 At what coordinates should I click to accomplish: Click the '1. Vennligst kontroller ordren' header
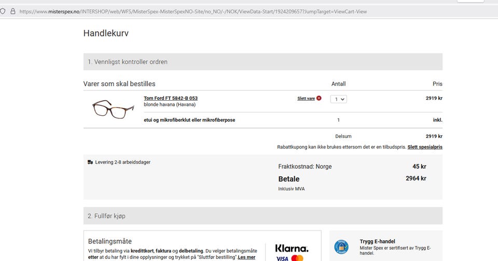(x=263, y=62)
